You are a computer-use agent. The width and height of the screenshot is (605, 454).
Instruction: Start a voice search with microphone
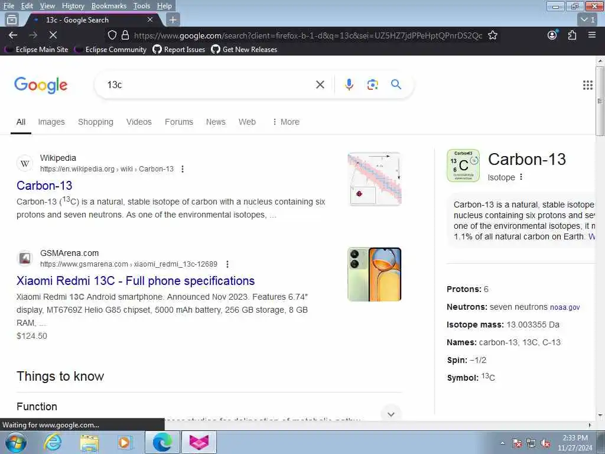point(349,85)
